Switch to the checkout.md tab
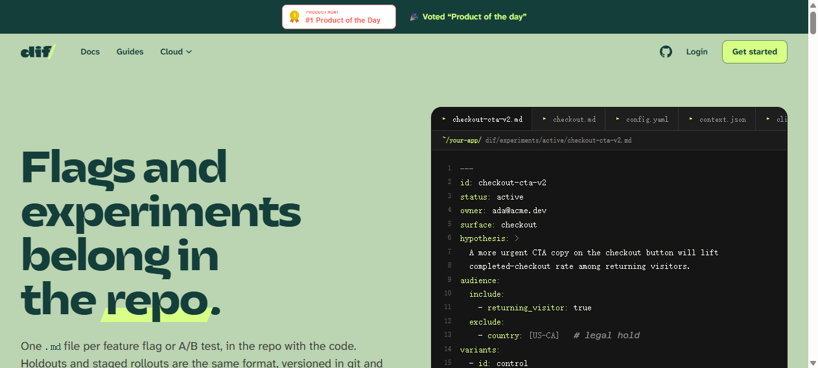Screen dimensions: 818x368 [x=568, y=119]
